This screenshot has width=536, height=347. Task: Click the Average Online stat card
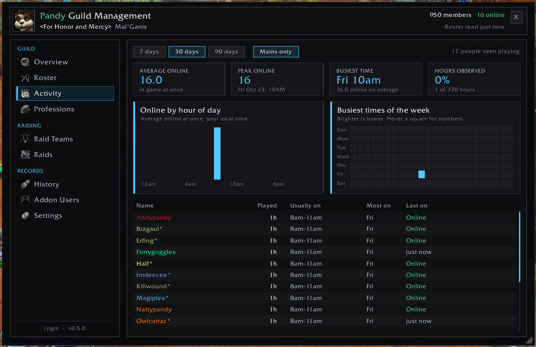point(179,79)
